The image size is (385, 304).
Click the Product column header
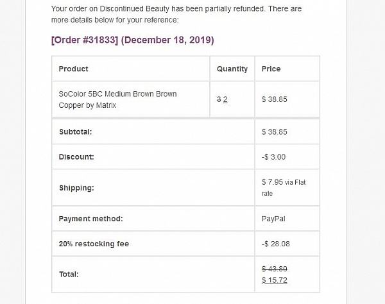click(73, 69)
